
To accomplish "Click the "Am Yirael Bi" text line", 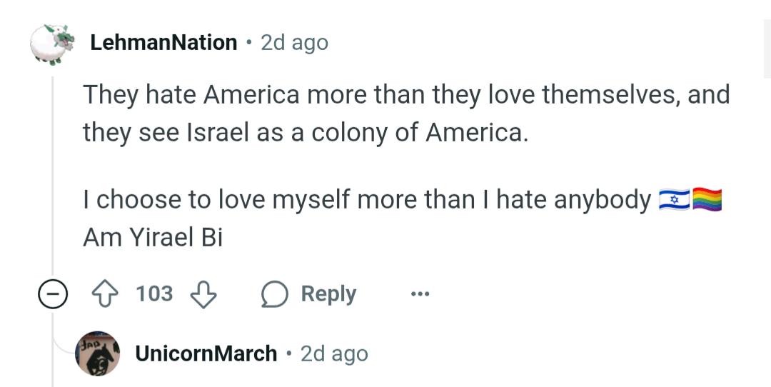I will pos(153,238).
